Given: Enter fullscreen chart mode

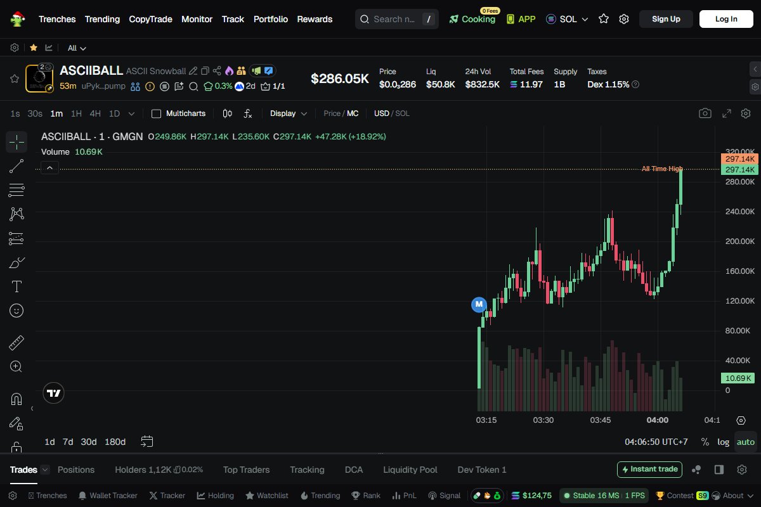Looking at the screenshot, I should click(x=727, y=113).
